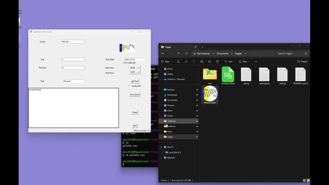This screenshot has width=329, height=185.
Task: Click the Rename icon in Explorer toolbar
Action: (202, 61)
